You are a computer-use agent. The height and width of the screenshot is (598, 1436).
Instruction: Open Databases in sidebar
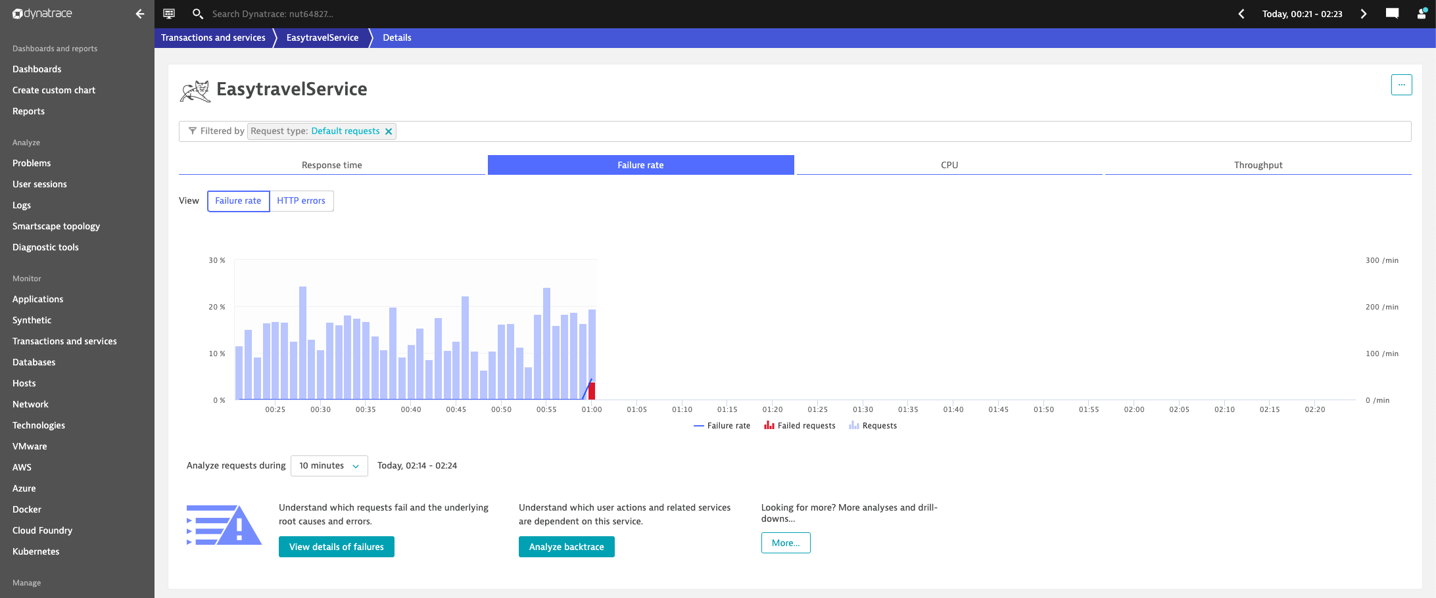click(x=34, y=362)
